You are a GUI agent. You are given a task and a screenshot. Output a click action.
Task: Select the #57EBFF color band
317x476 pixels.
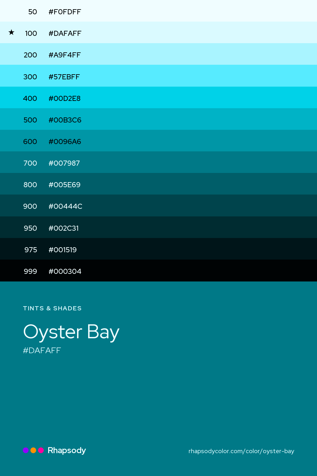click(x=158, y=76)
